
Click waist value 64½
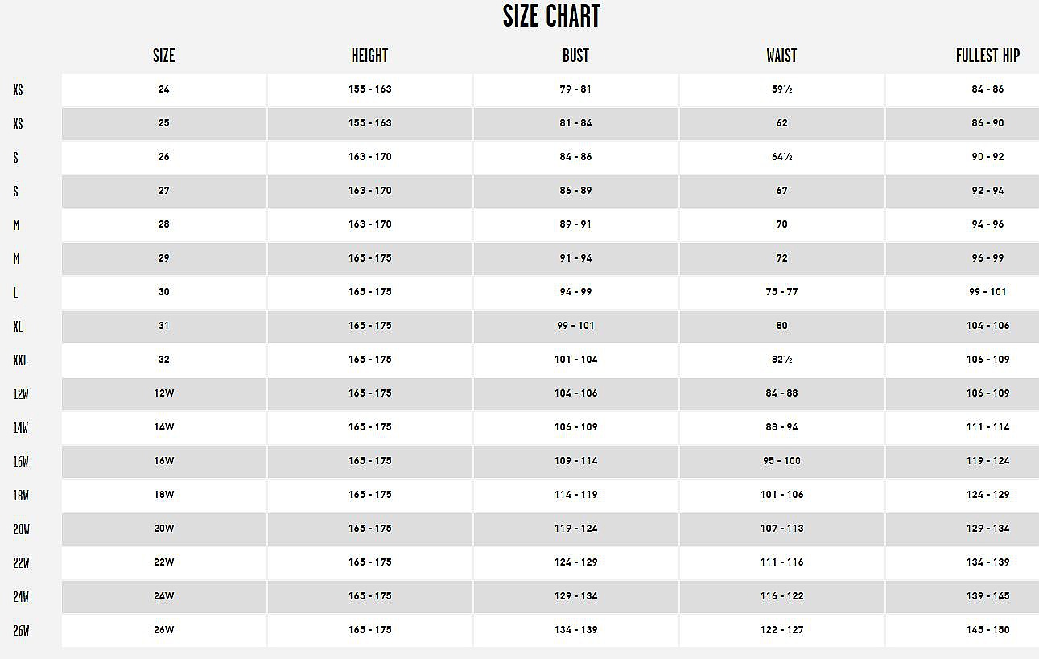click(x=781, y=157)
